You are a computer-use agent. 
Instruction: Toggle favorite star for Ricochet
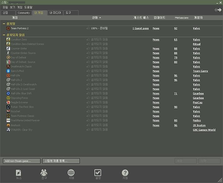[88, 111]
